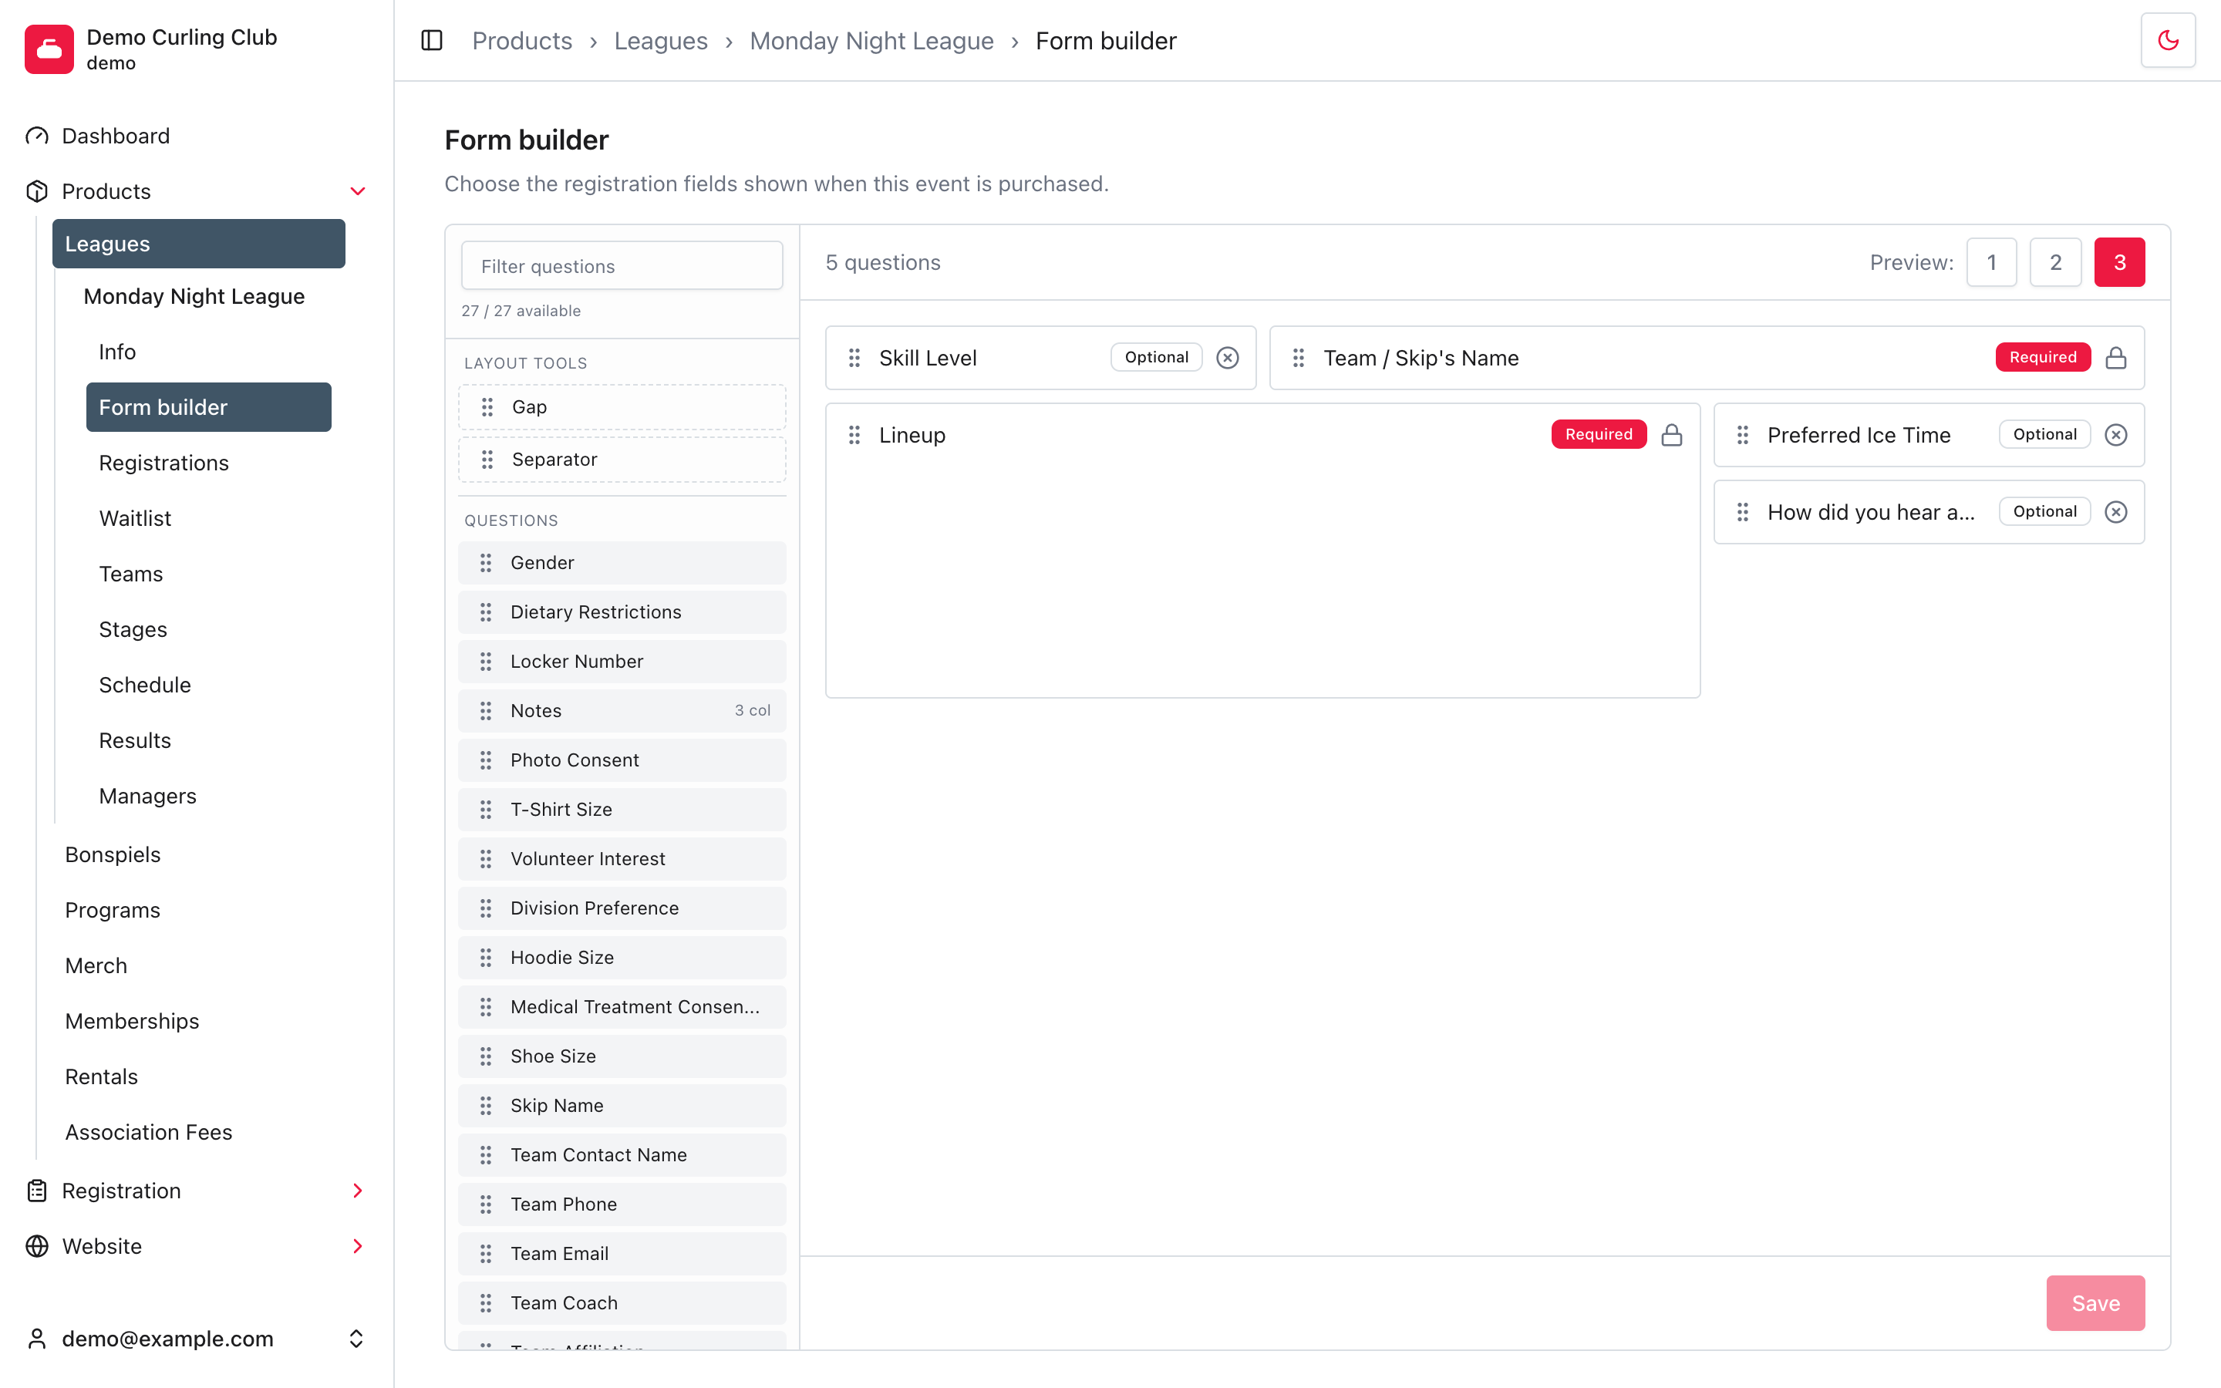
Task: Collapse the Products sidebar section
Action: (358, 191)
